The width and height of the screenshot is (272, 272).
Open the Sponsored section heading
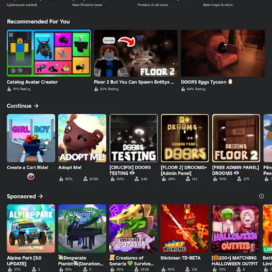(21, 196)
